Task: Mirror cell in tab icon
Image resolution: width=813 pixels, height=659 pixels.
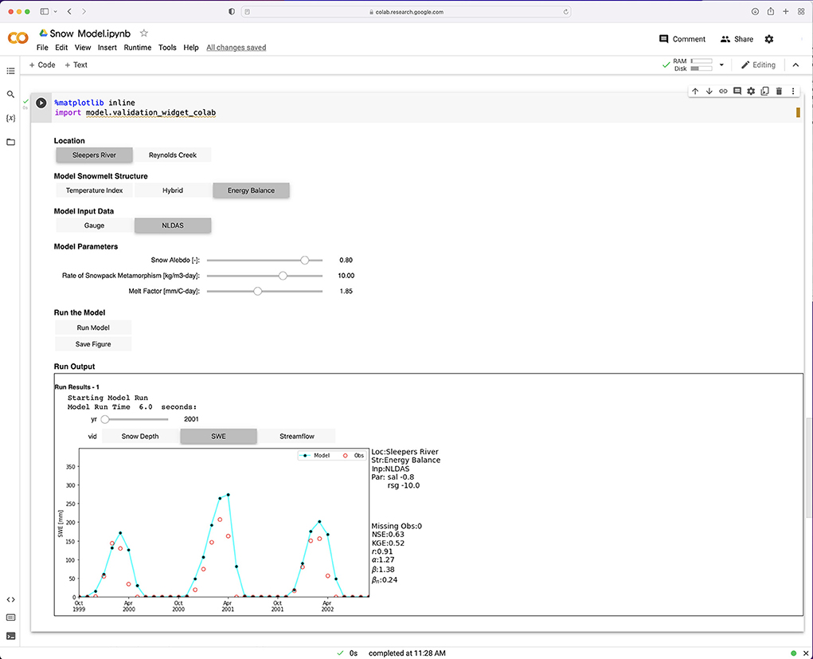Action: (764, 91)
